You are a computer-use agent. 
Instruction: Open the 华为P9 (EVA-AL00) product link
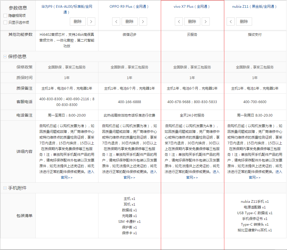67,9
